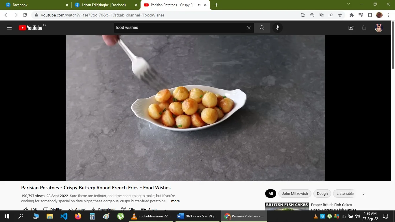Open the YouTube guide hamburger menu
395x222 pixels.
(x=9, y=27)
